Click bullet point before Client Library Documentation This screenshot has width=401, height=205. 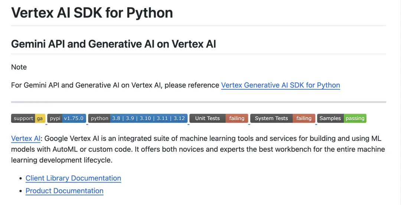coord(21,179)
